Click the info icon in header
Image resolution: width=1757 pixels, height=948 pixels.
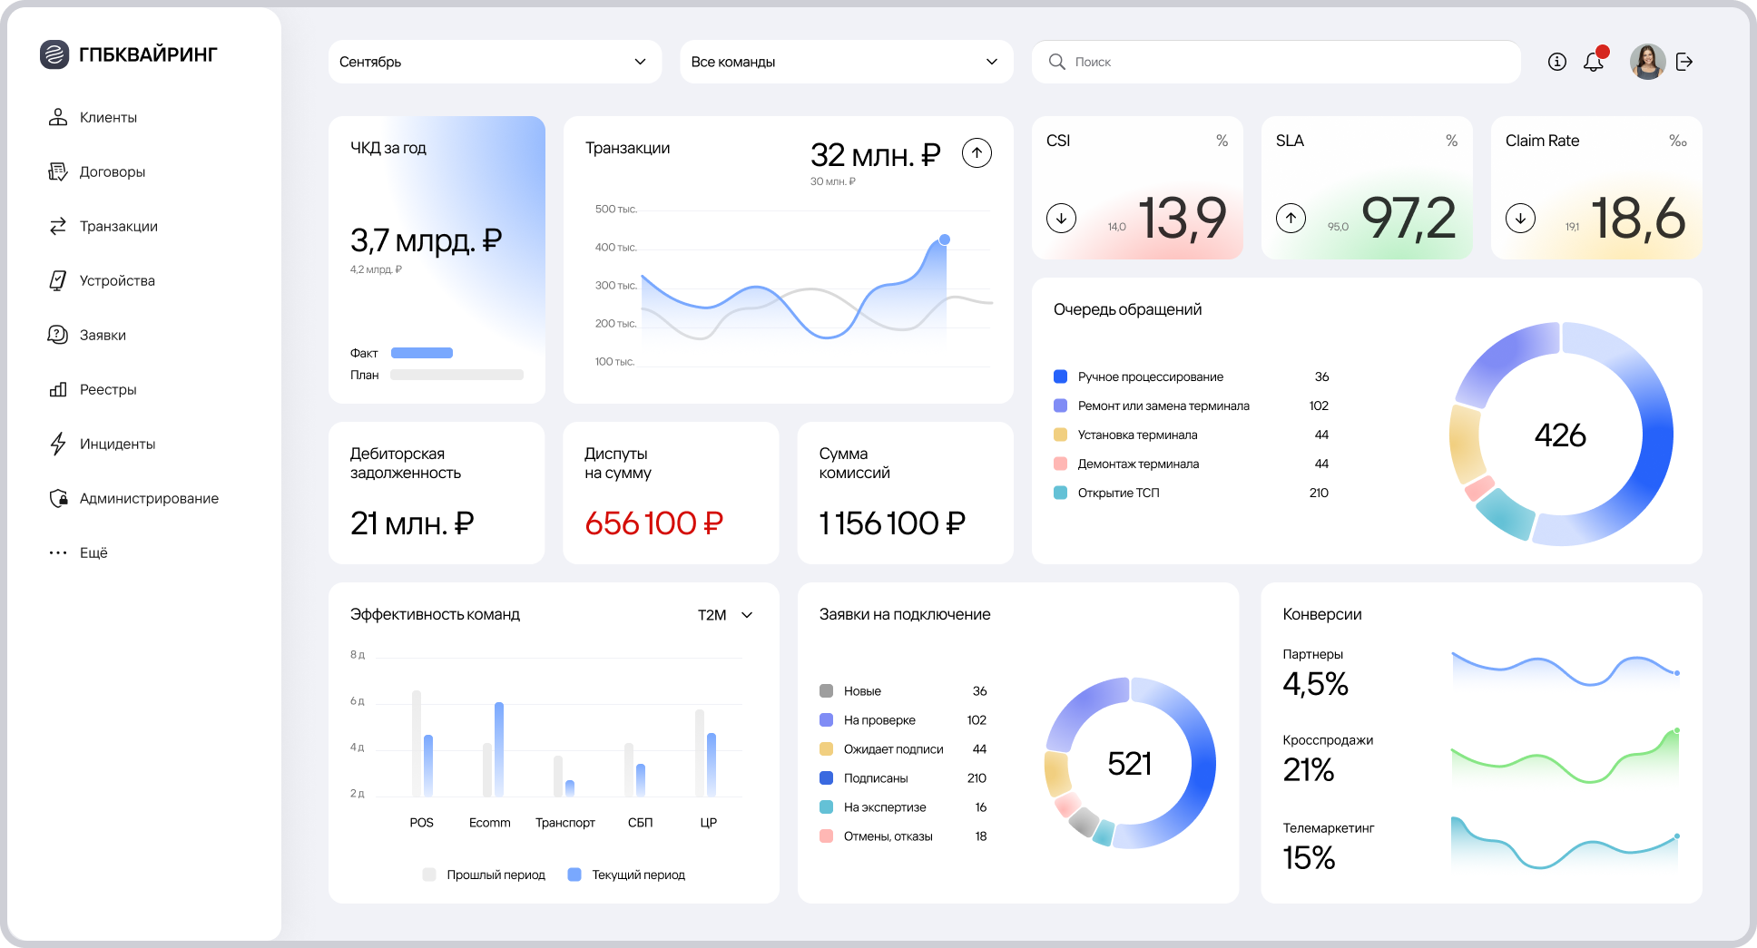coord(1557,62)
